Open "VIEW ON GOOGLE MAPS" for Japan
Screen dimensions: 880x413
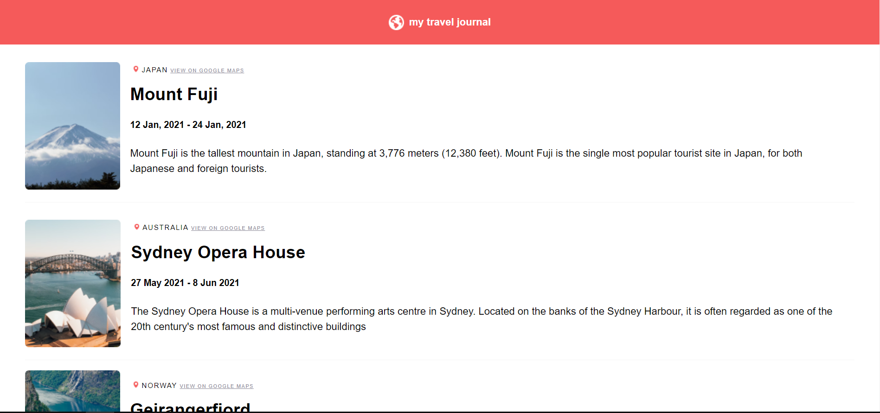(x=207, y=70)
